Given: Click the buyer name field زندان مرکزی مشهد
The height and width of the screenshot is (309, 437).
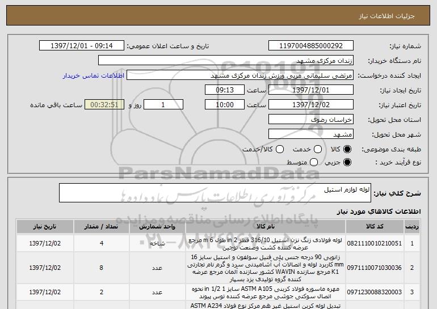Looking at the screenshot, I should pos(226,61).
